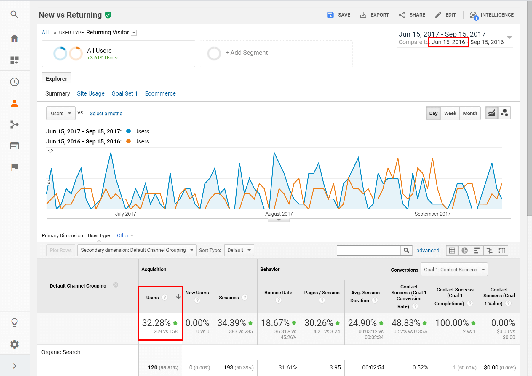Show help for Goal 1 Completions metric
532x376 pixels.
470,303
